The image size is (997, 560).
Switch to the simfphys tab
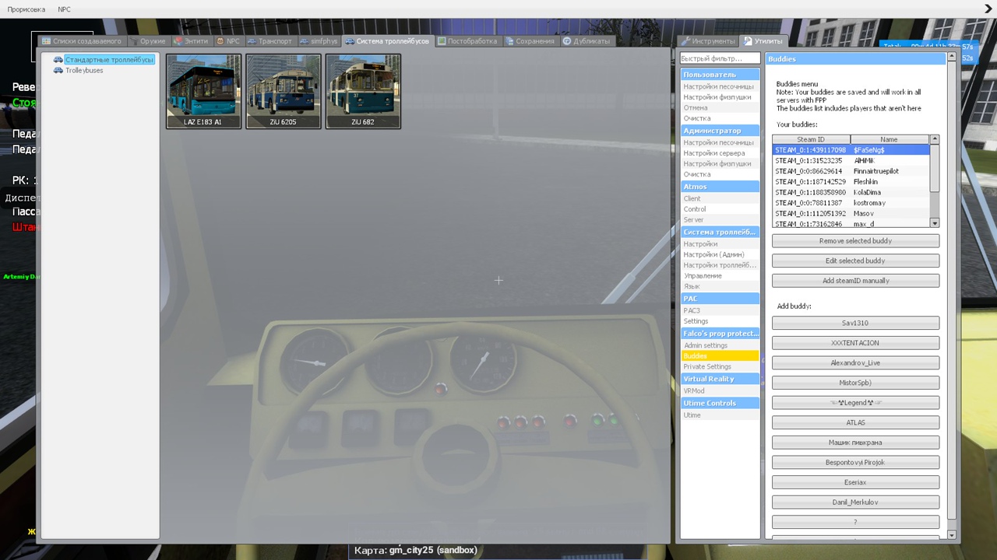point(319,40)
